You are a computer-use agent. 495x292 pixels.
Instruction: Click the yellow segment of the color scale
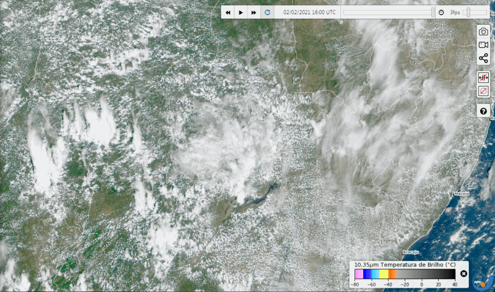coord(384,273)
